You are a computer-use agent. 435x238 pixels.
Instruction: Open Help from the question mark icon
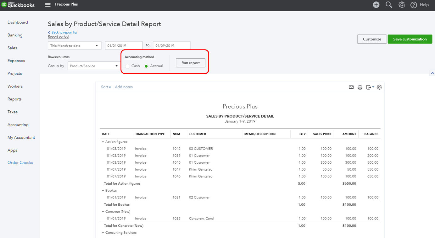click(414, 5)
